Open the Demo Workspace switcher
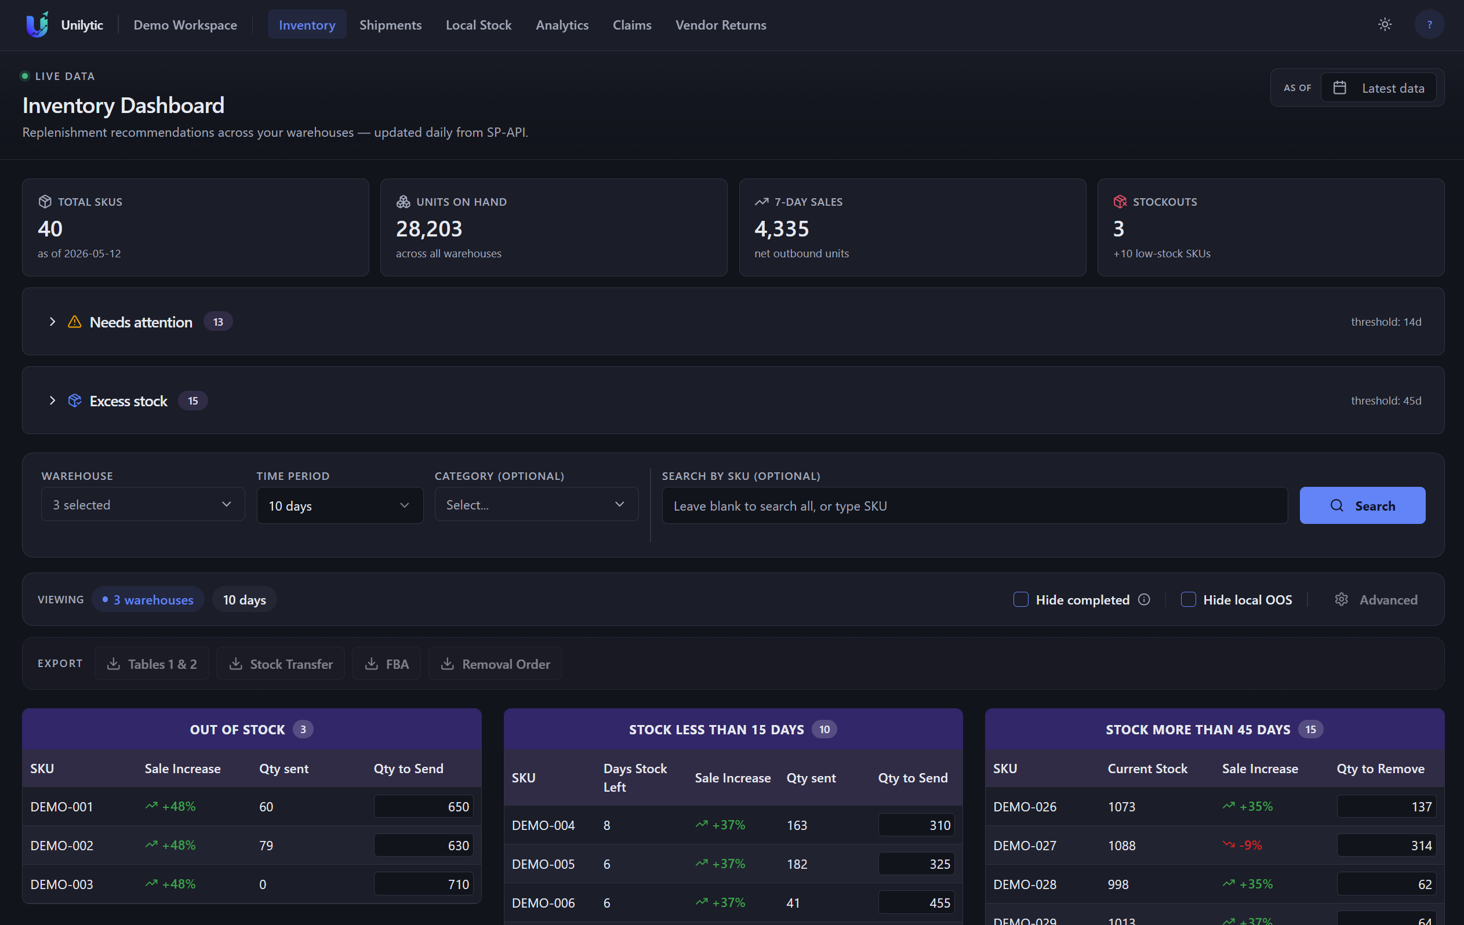Viewport: 1464px width, 925px height. [x=185, y=25]
